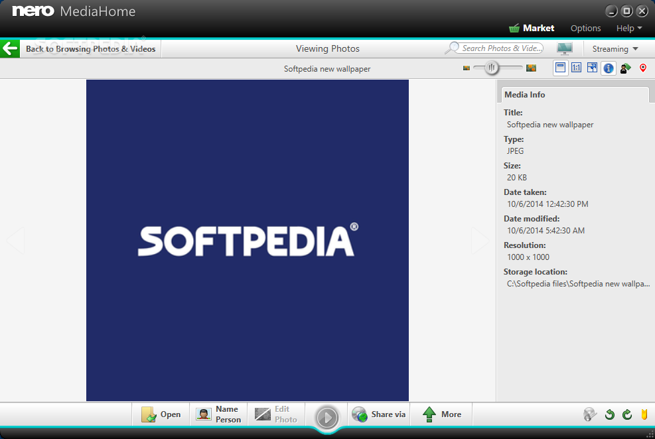The image size is (655, 439).
Task: Open the More options menu
Action: (441, 414)
